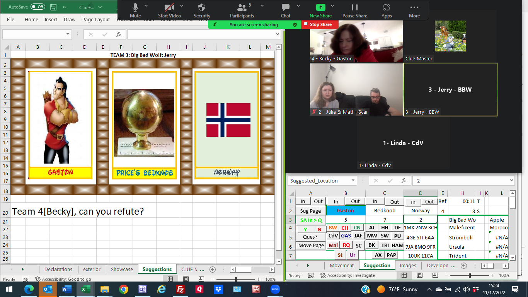Add a new sheet in left workbook
Image resolution: width=528 pixels, height=297 pixels.
(212, 270)
